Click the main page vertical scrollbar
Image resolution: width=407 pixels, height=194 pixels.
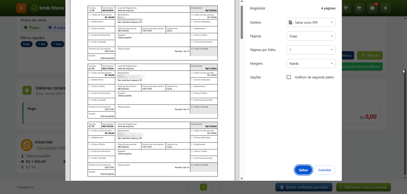(x=405, y=122)
